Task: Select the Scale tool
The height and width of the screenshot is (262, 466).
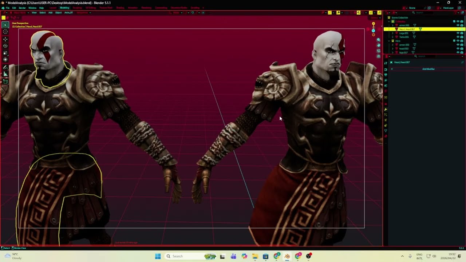Action: coord(5,53)
